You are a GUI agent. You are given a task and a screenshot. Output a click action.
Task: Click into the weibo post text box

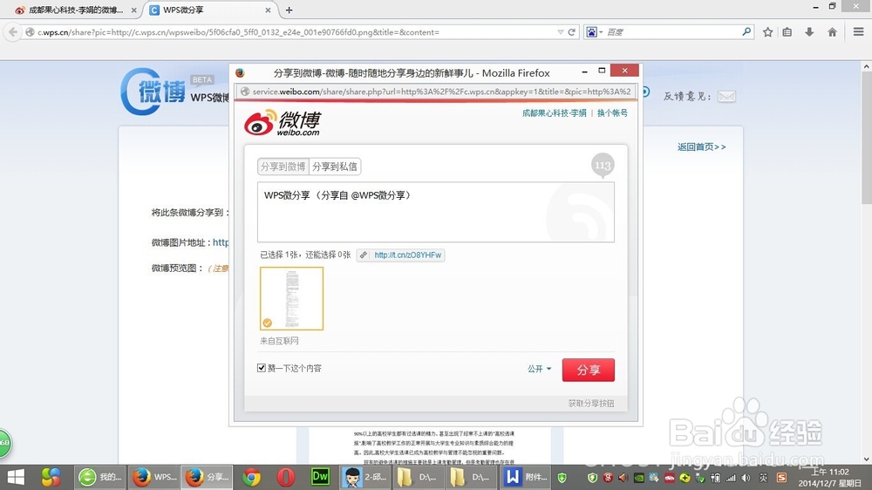click(x=435, y=212)
